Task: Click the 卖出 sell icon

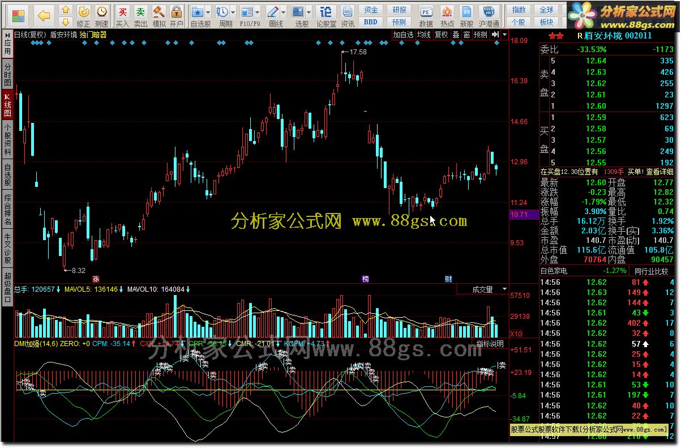Action: pos(140,11)
